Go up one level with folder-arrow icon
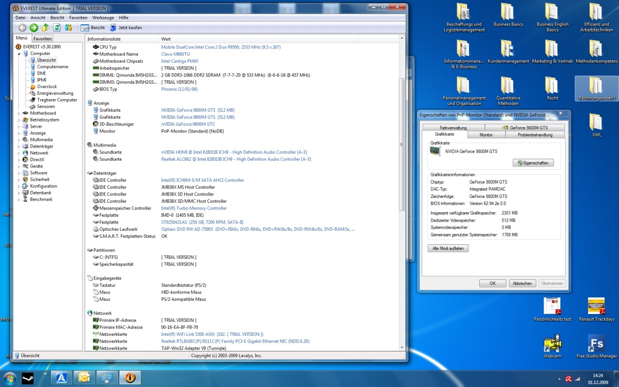Viewport: 619px width, 387px height. point(45,28)
